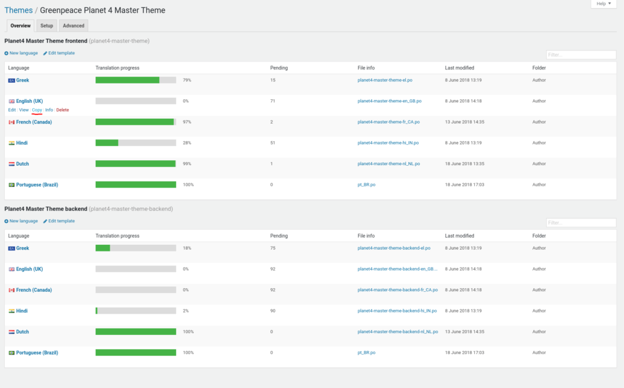This screenshot has height=388, width=624.
Task: Open file planet4-master-theme-hi_IN.po
Action: 388,143
